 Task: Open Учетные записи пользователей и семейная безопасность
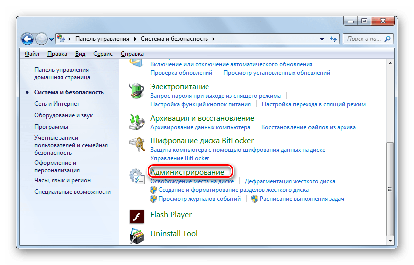tap(71, 145)
